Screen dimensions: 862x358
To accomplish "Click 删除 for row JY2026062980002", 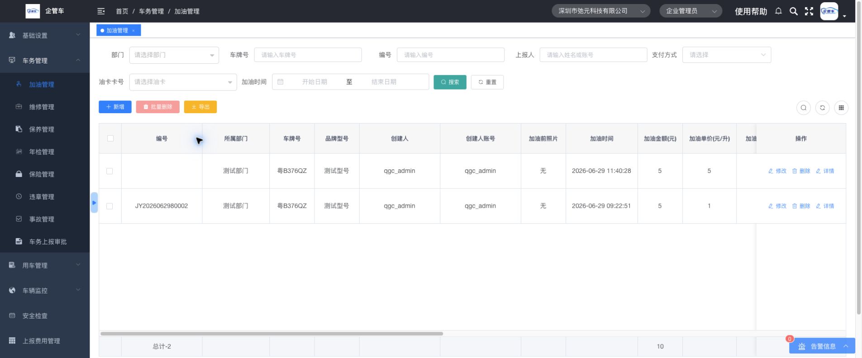I will [801, 206].
